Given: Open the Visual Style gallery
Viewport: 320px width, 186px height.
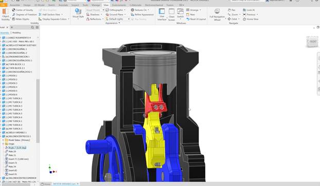Looking at the screenshot, I should tap(78, 14).
